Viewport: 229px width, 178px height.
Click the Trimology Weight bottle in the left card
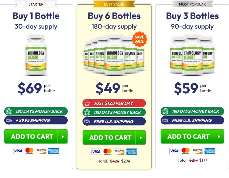tap(35, 55)
